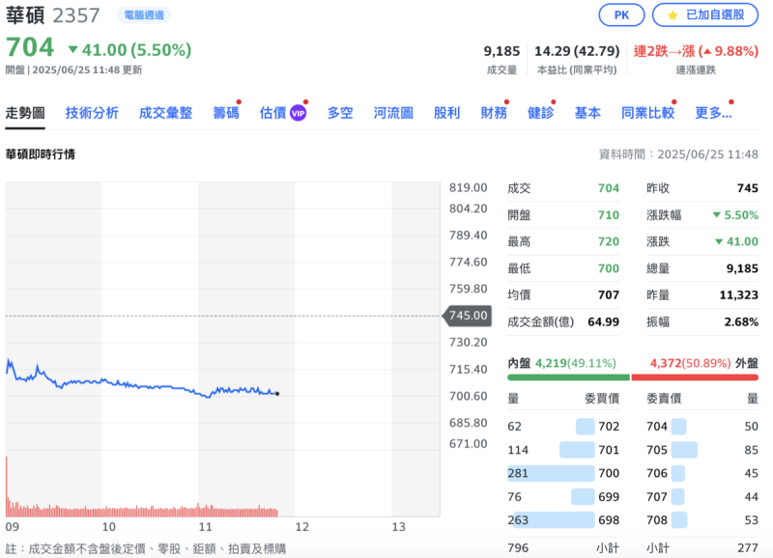Click the large 704 price heading
Screen dimensions: 773x558
point(30,47)
